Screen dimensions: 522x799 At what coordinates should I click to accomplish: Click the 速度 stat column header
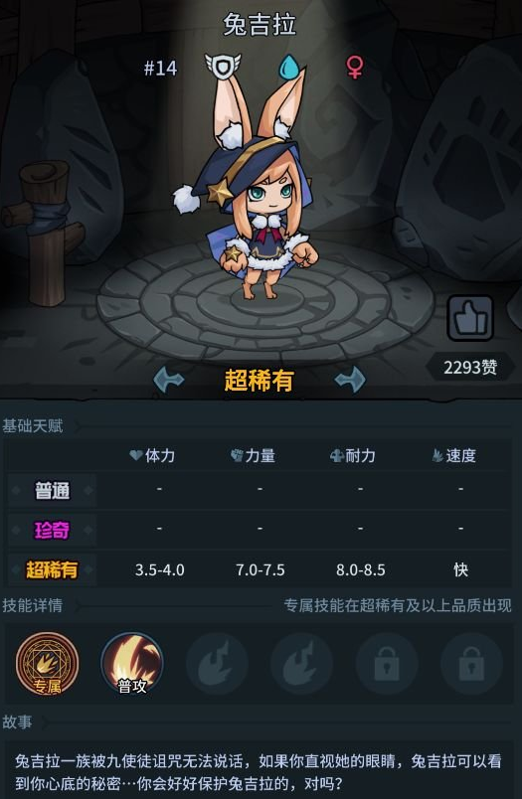click(454, 455)
